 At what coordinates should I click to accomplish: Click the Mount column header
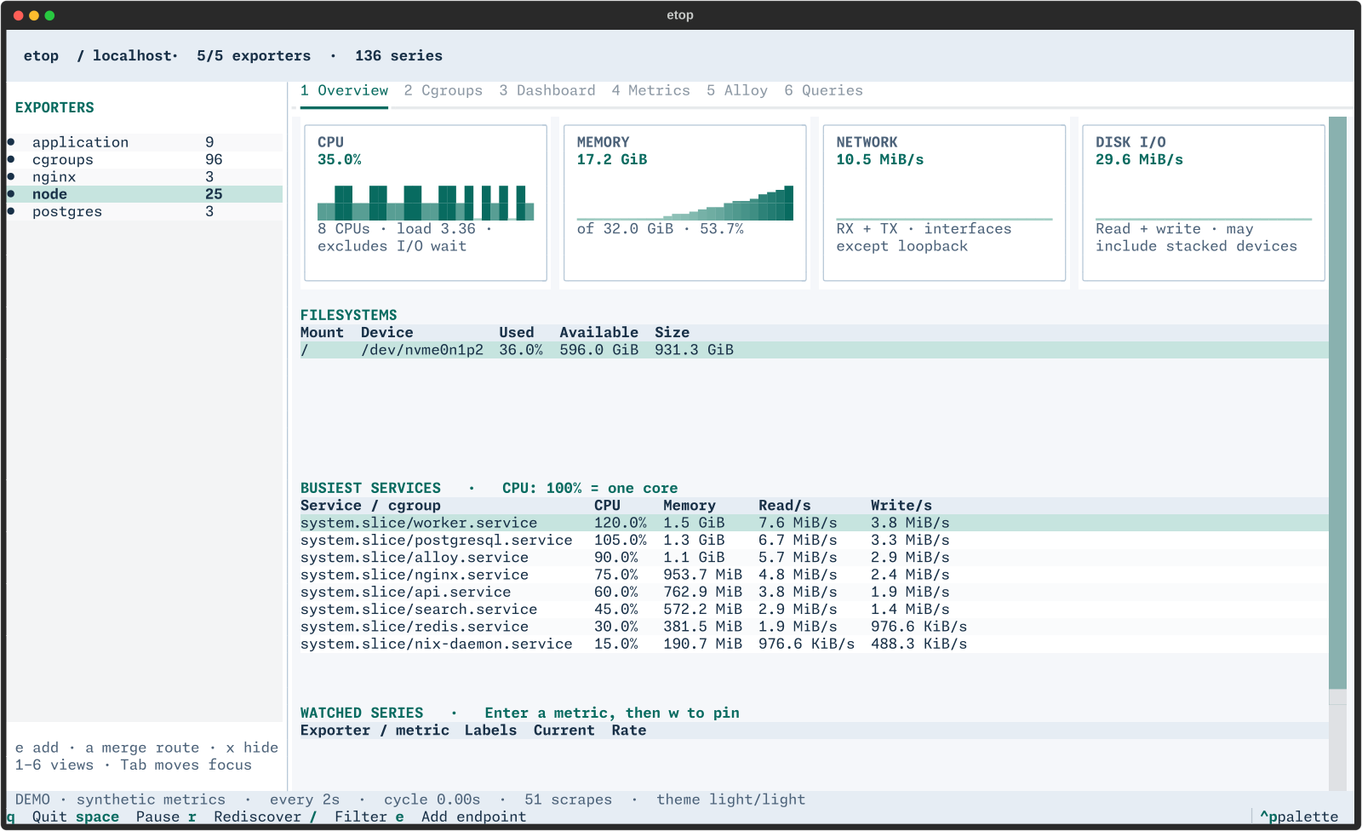[322, 333]
